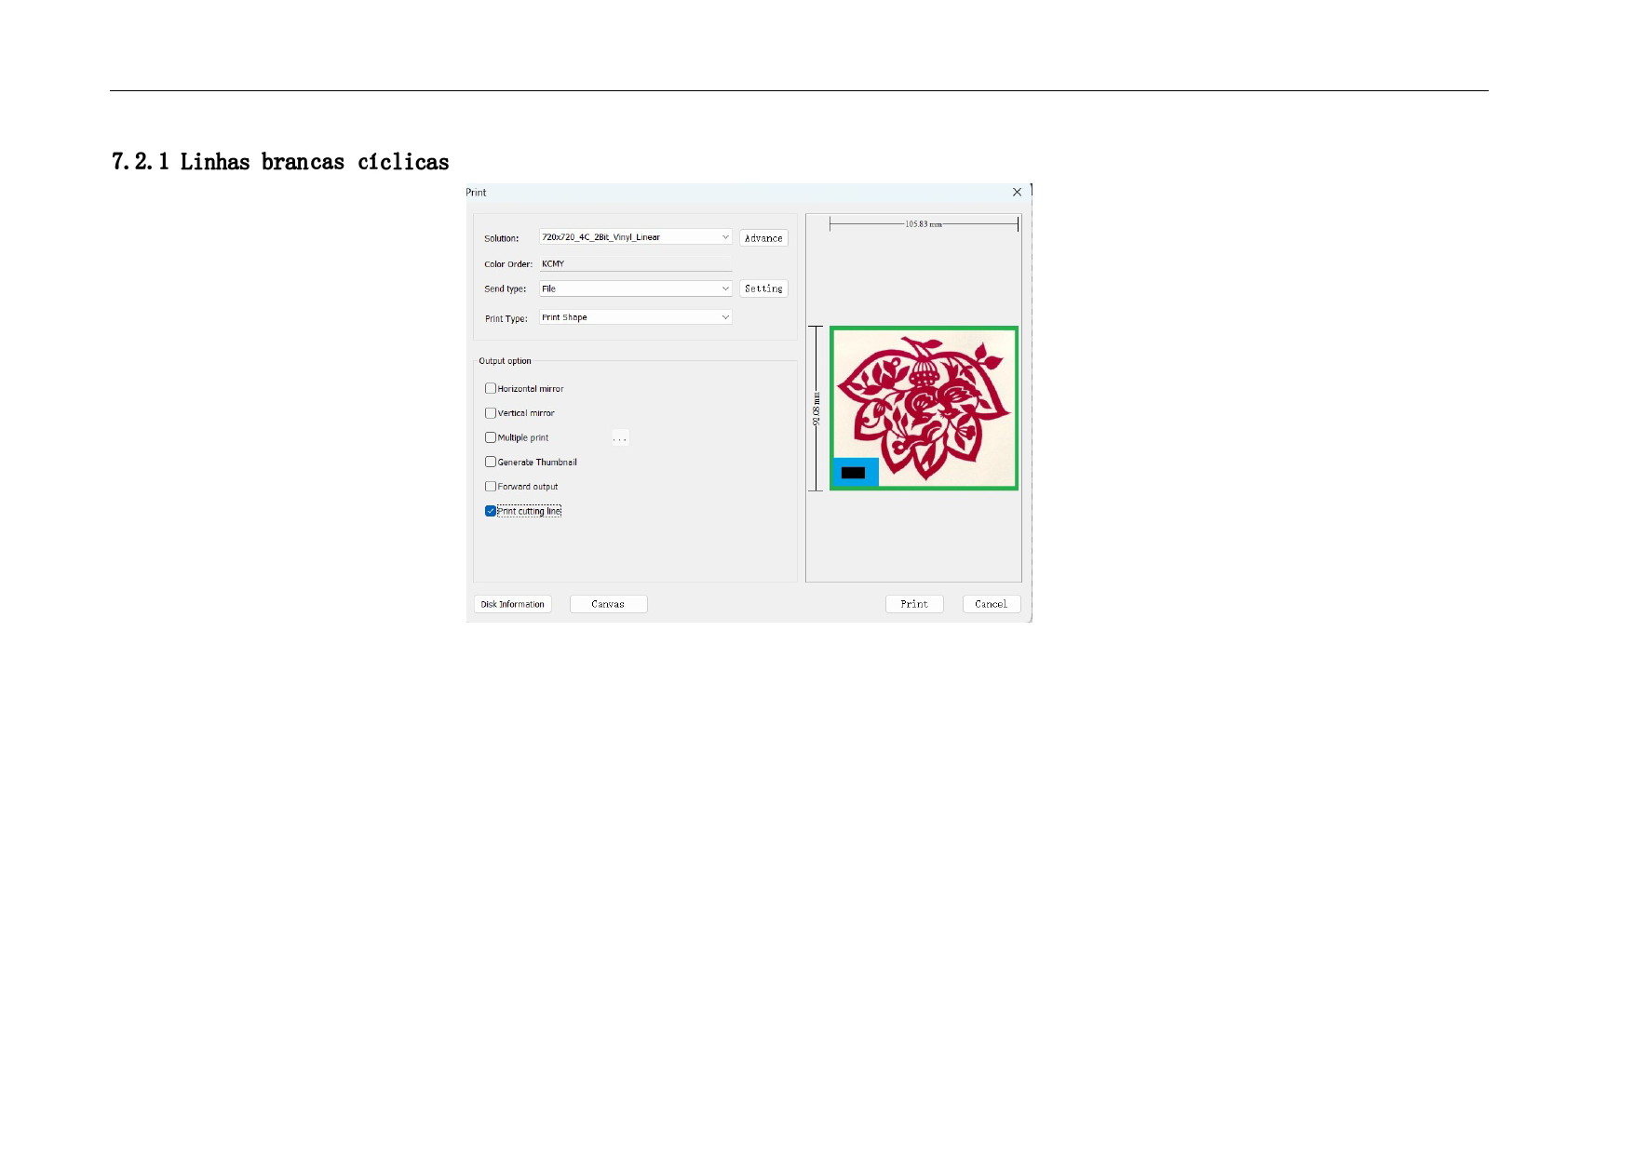Click the ellipsis button beside Multiple print

[620, 438]
